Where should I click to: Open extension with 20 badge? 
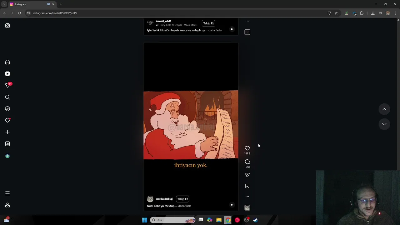coord(354,13)
